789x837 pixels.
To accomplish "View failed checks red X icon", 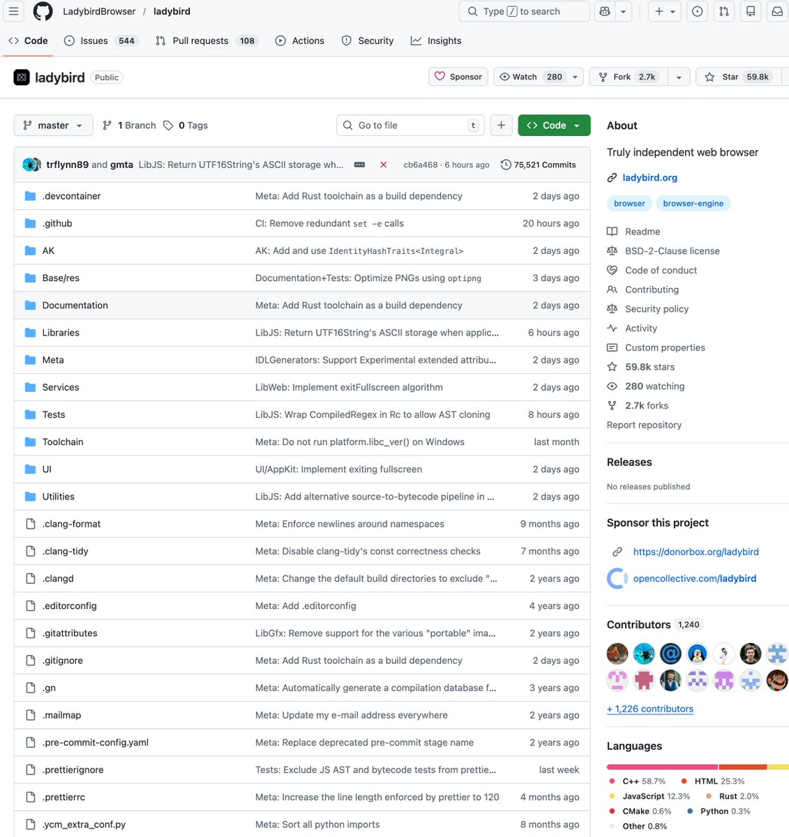I will click(x=383, y=165).
